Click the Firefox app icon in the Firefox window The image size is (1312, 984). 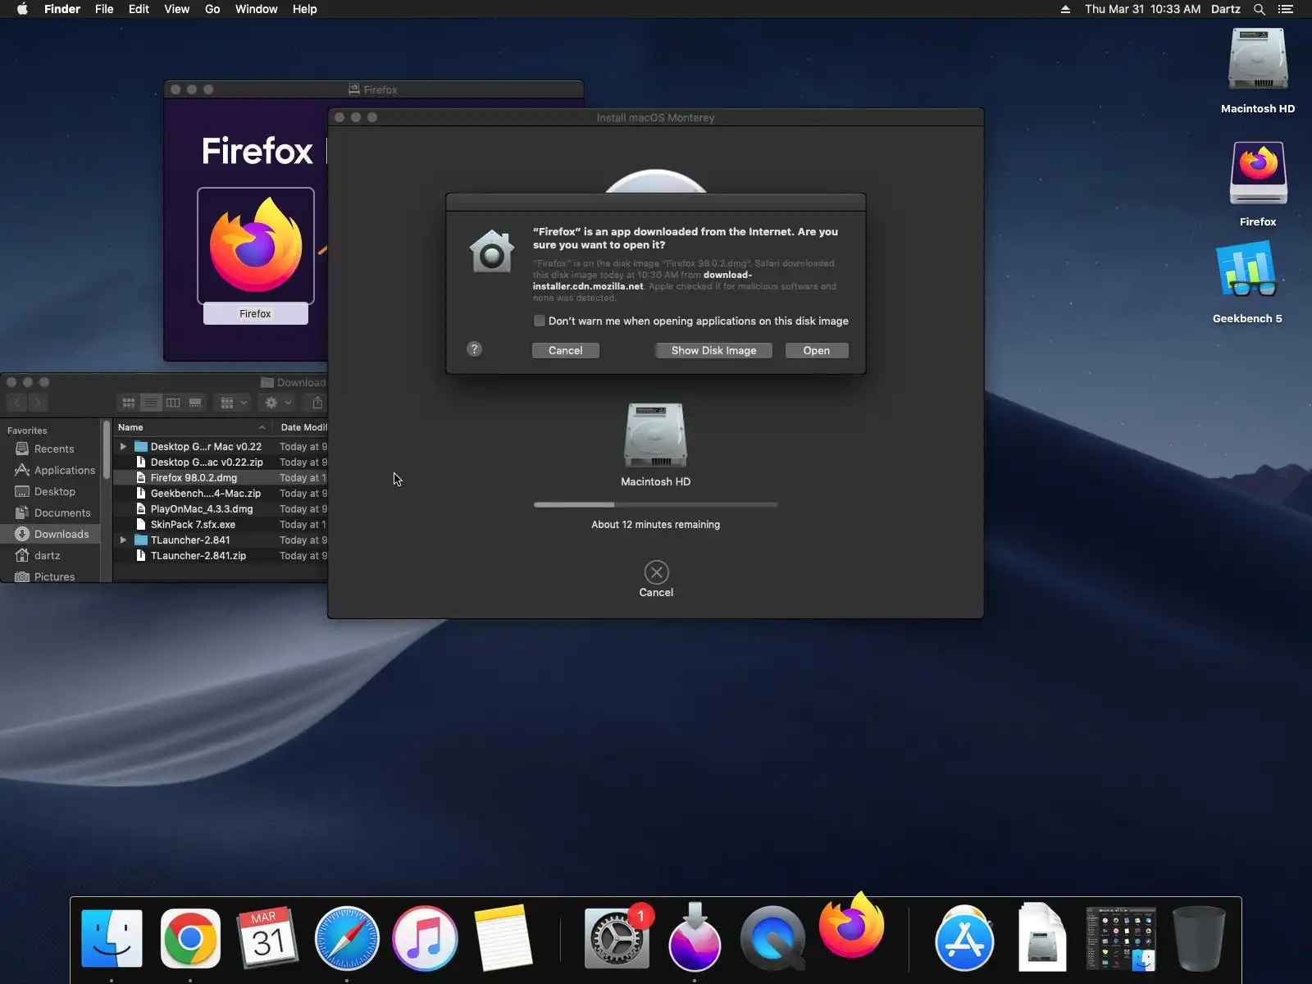click(x=256, y=246)
